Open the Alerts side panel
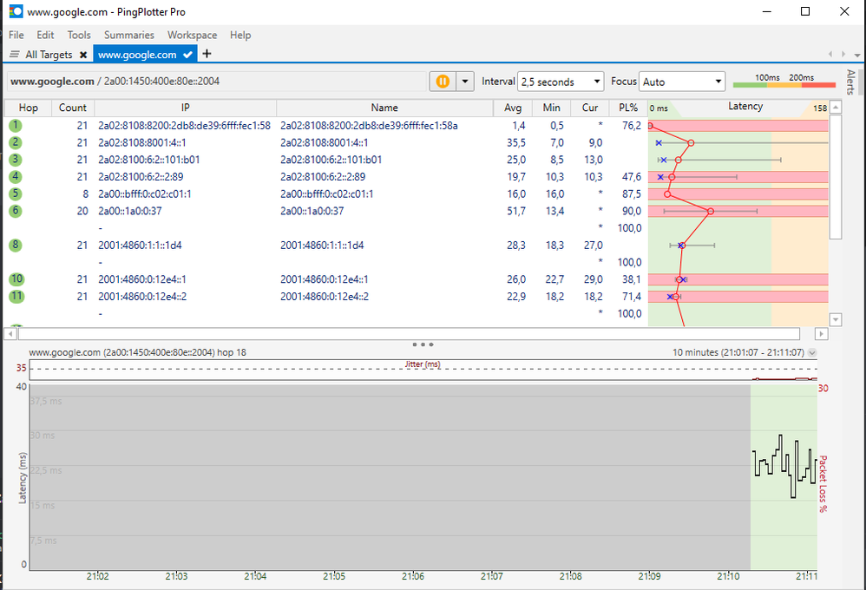Image resolution: width=866 pixels, height=590 pixels. 850,82
